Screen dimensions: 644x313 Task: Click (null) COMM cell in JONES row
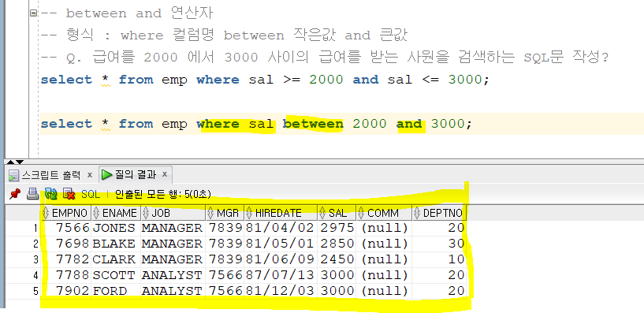coord(385,228)
